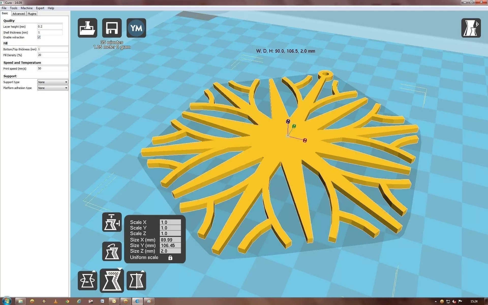The width and height of the screenshot is (488, 305).
Task: Click the Fill Density input field
Action: [x=53, y=55]
